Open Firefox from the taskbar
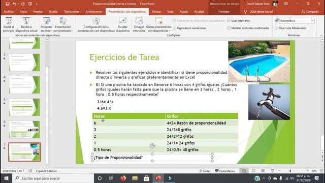 (123, 178)
